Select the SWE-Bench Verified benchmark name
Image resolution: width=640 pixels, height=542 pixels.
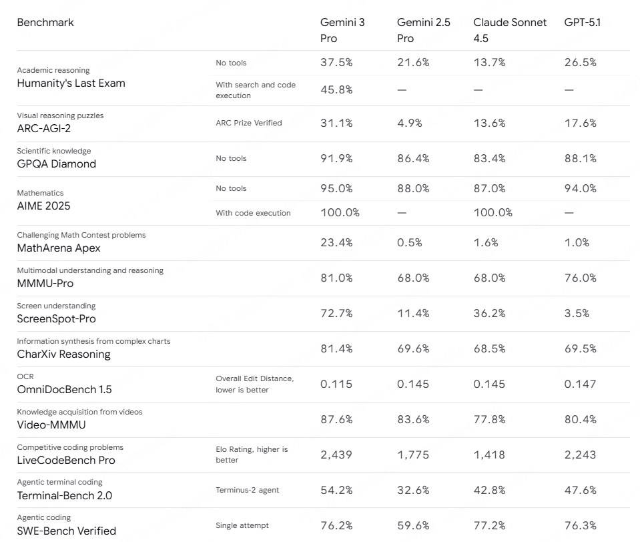coord(66,531)
